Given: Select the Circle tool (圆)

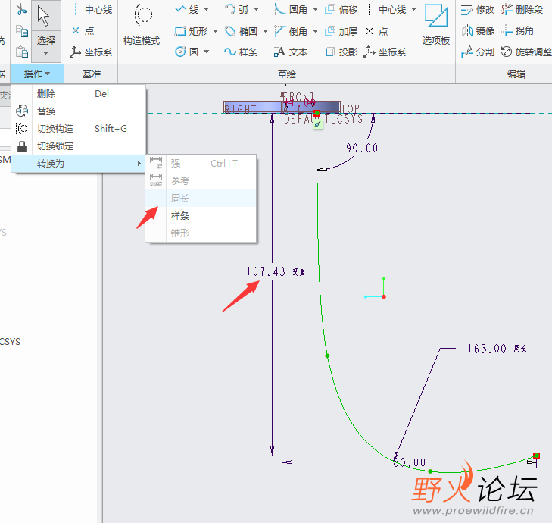Looking at the screenshot, I should (187, 52).
